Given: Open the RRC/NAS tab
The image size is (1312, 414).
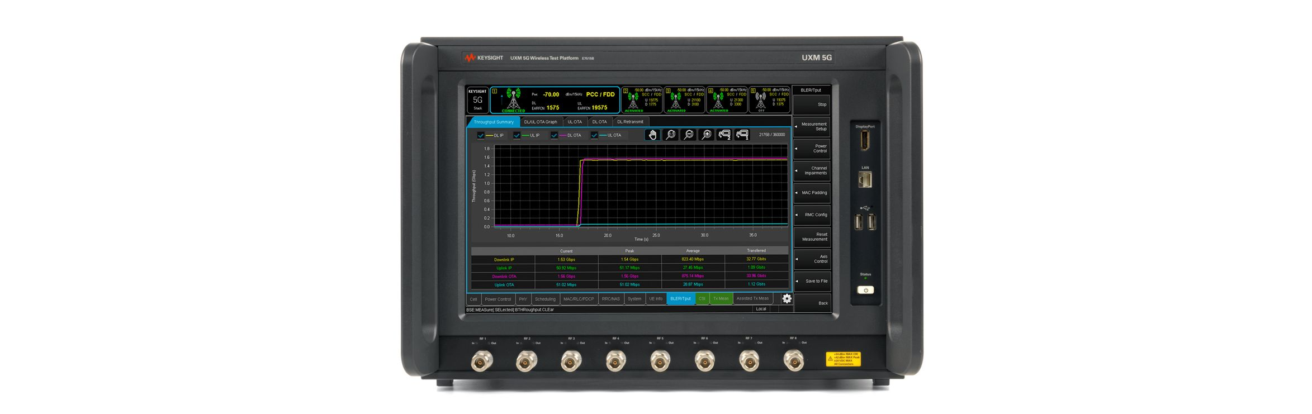Looking at the screenshot, I should click(x=610, y=299).
